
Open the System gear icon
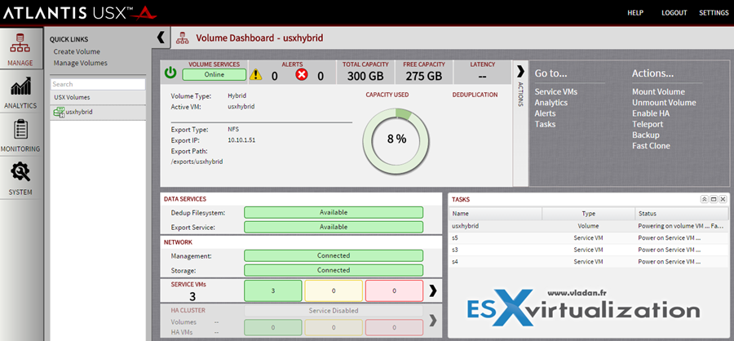20,172
